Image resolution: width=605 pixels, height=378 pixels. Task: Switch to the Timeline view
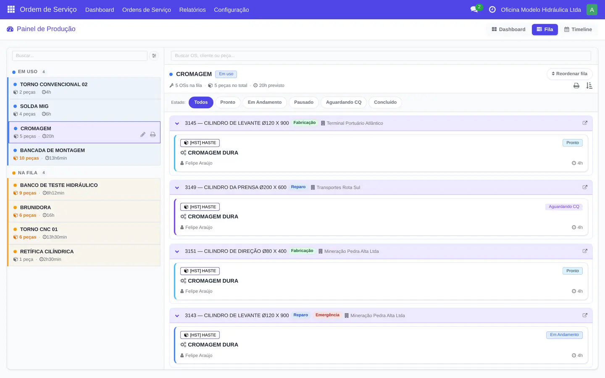pos(578,29)
